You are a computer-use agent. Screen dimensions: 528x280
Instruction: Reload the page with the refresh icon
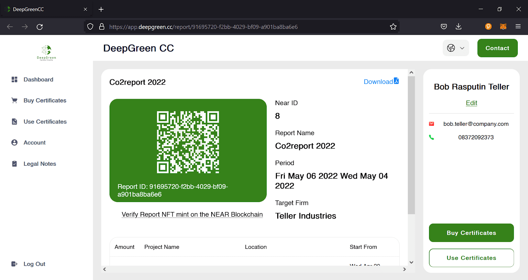coord(40,27)
